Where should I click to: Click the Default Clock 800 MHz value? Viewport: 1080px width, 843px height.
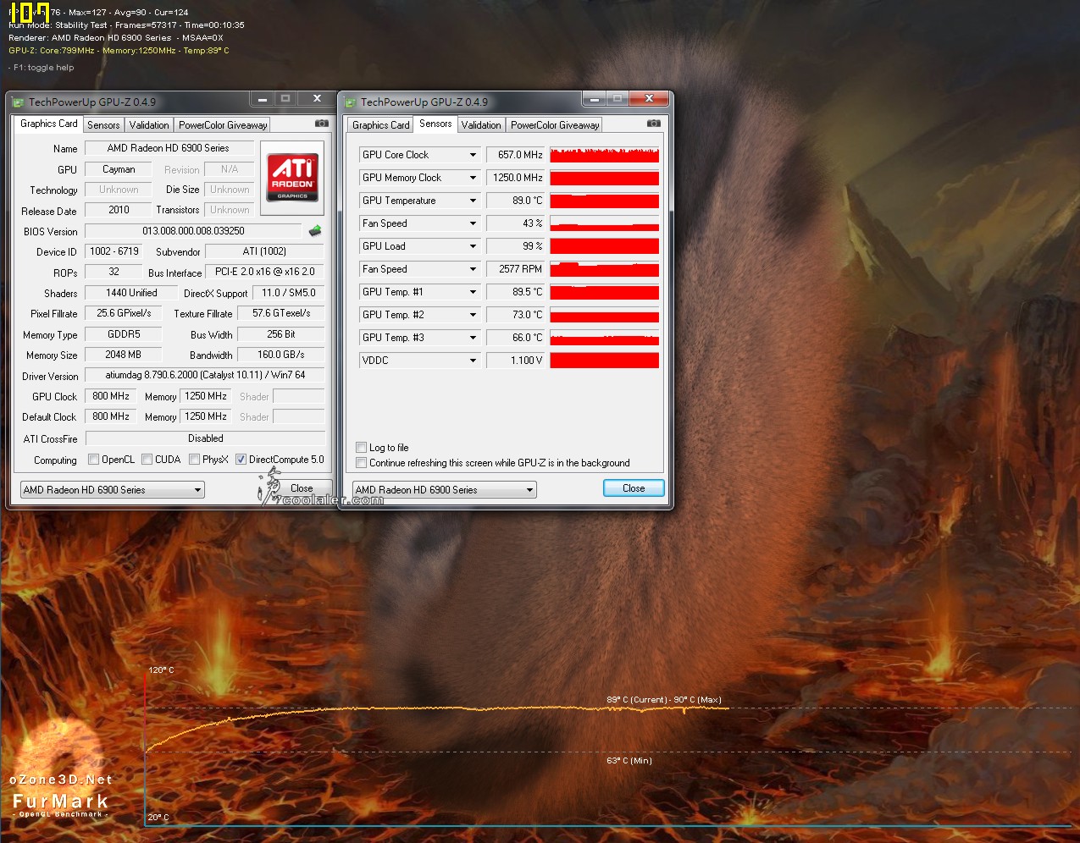point(111,416)
